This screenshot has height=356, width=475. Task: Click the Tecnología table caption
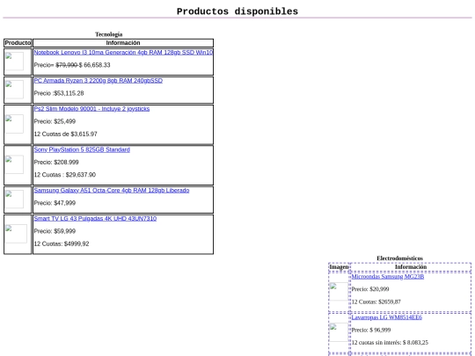click(109, 34)
